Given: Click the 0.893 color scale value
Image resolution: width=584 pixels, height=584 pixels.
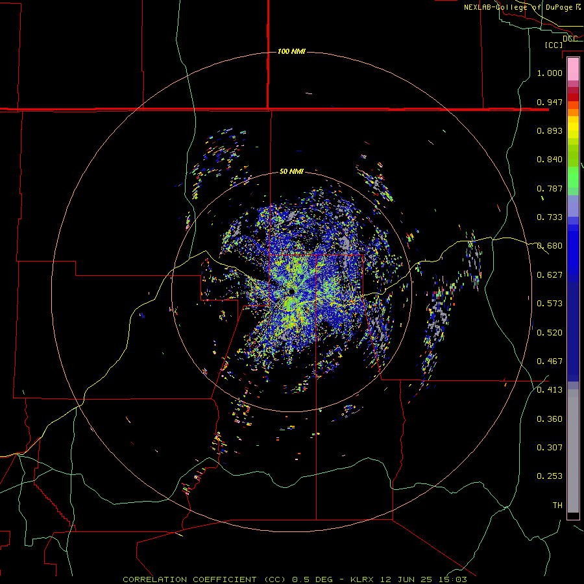Looking at the screenshot, I should (550, 130).
